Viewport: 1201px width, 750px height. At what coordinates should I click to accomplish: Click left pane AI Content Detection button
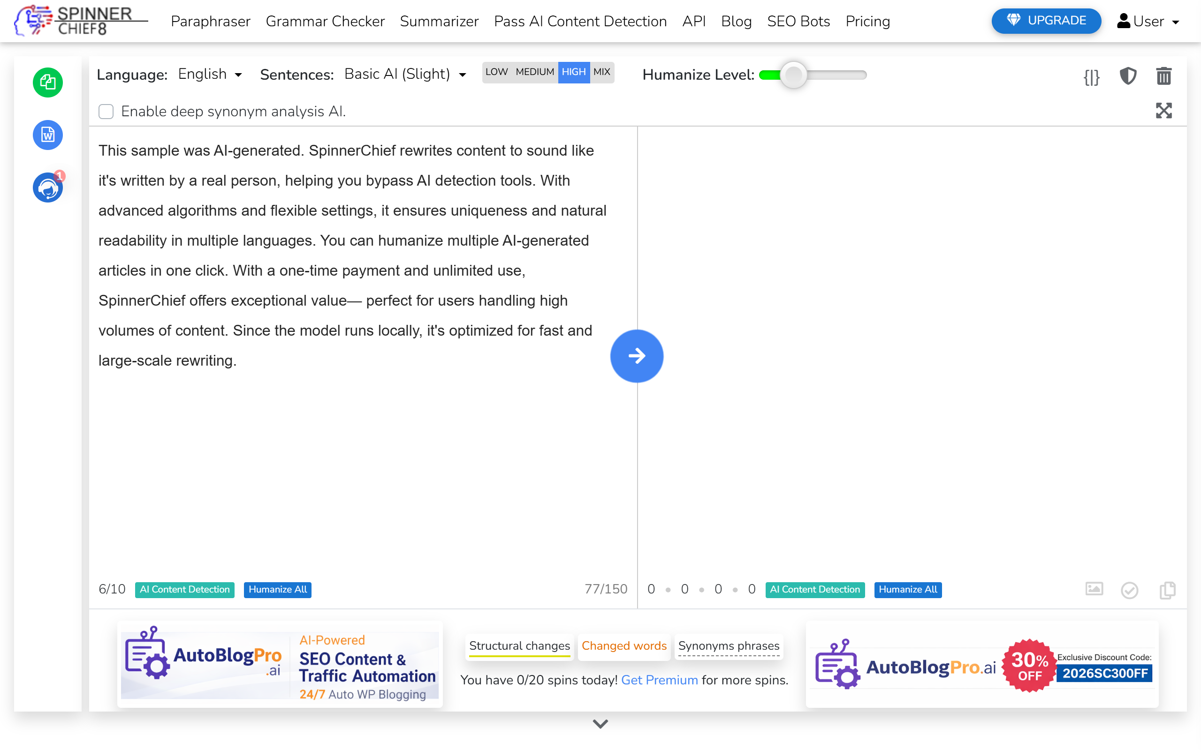185,589
